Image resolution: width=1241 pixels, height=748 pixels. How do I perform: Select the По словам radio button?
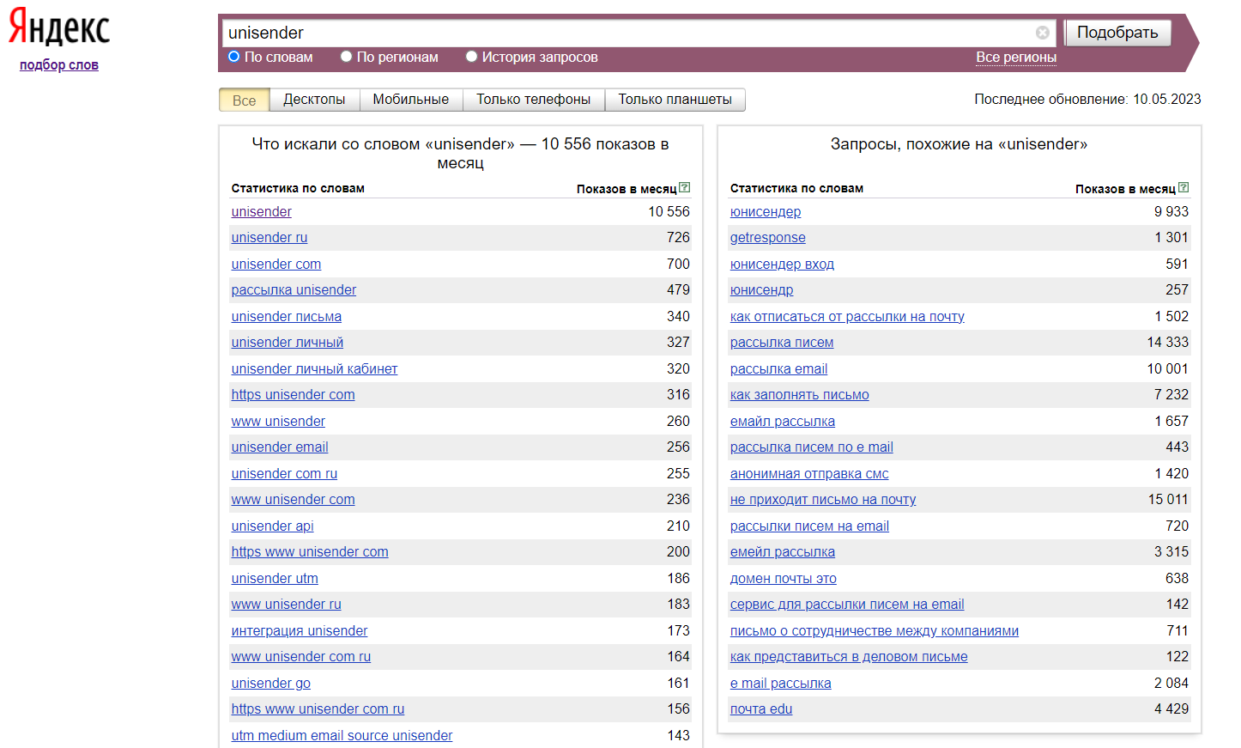[233, 57]
